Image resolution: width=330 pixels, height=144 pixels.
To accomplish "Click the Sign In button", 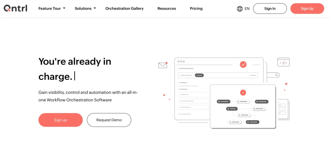I will pyautogui.click(x=270, y=9).
